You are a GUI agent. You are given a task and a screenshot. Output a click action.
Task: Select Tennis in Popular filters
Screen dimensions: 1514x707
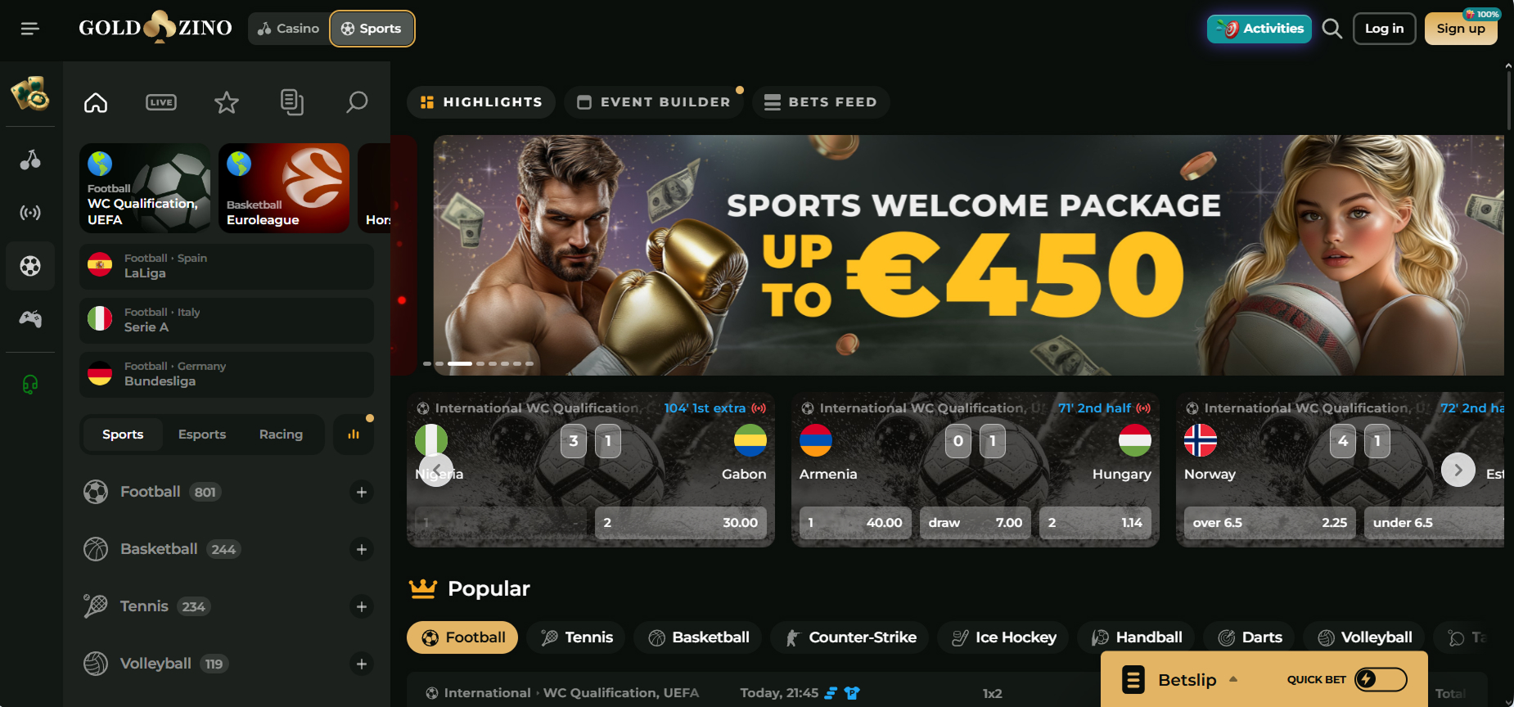576,637
